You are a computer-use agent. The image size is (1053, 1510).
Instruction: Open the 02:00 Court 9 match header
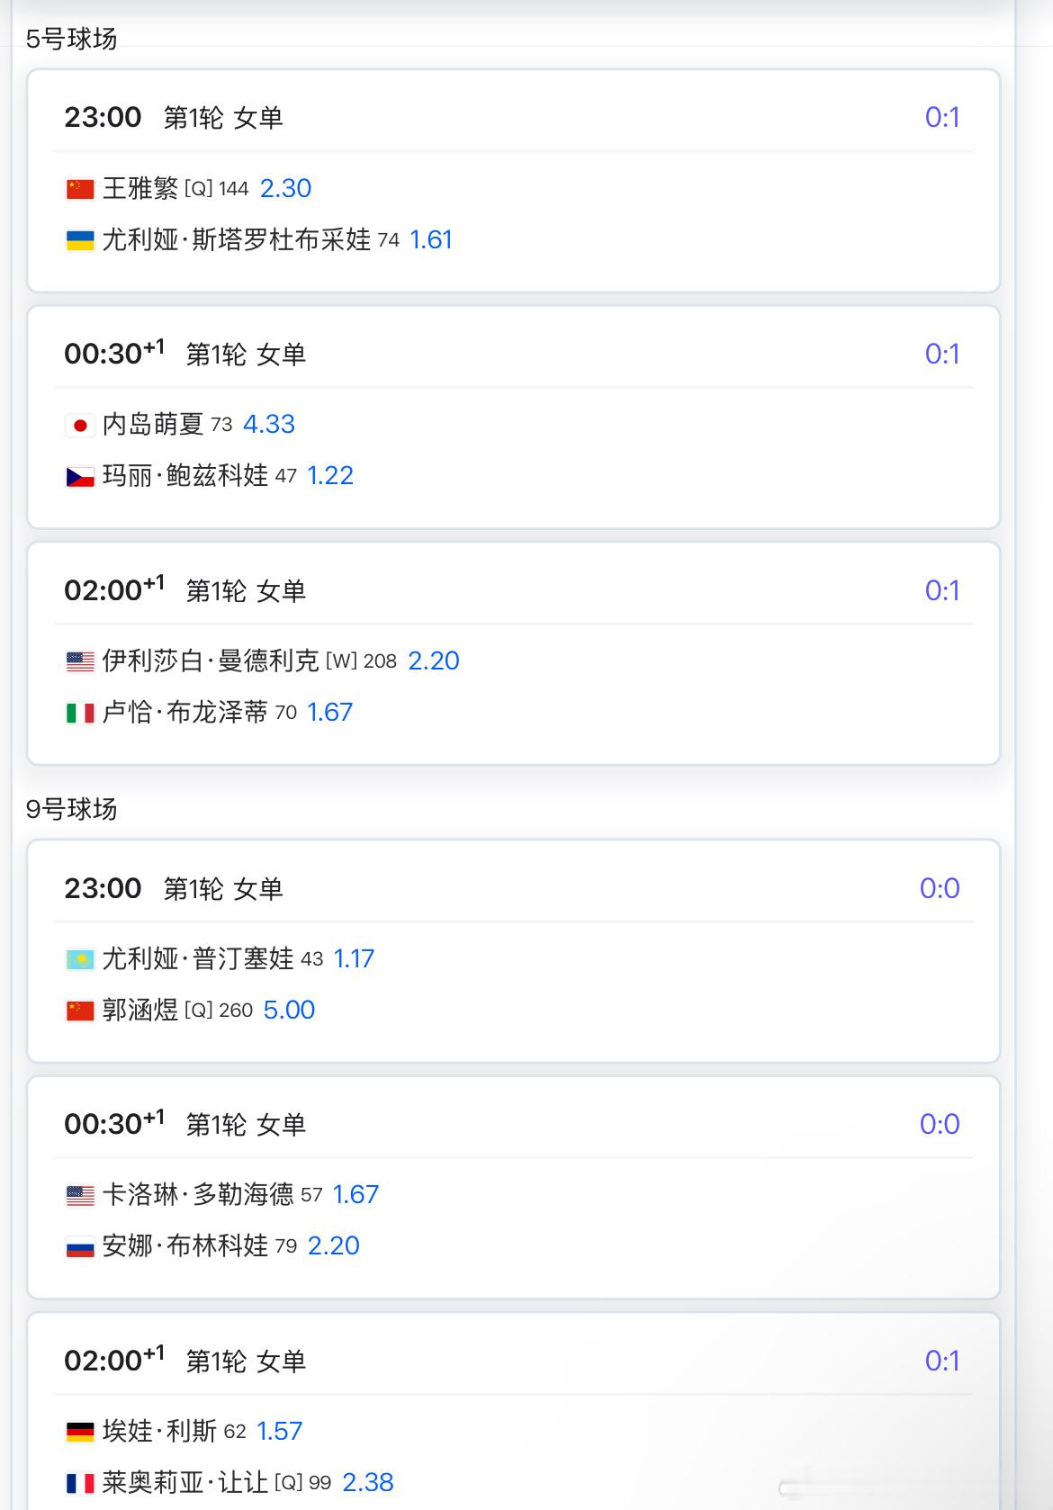click(x=513, y=1360)
